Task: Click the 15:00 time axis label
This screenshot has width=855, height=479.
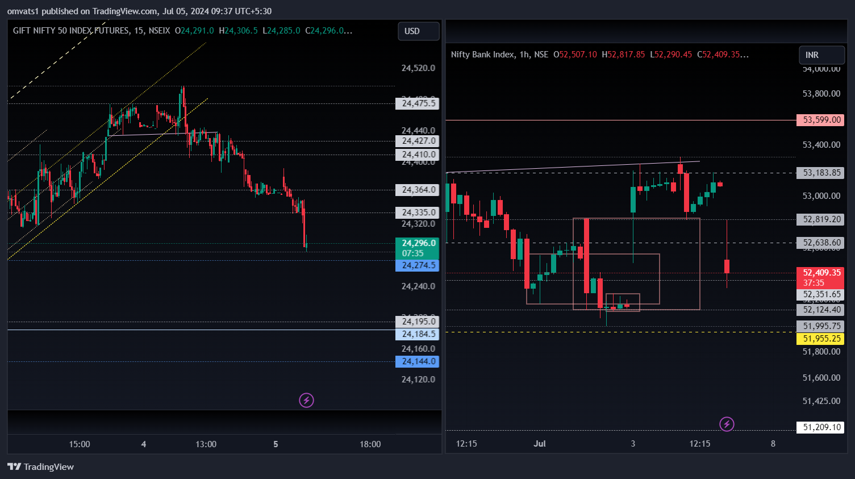Action: tap(80, 444)
